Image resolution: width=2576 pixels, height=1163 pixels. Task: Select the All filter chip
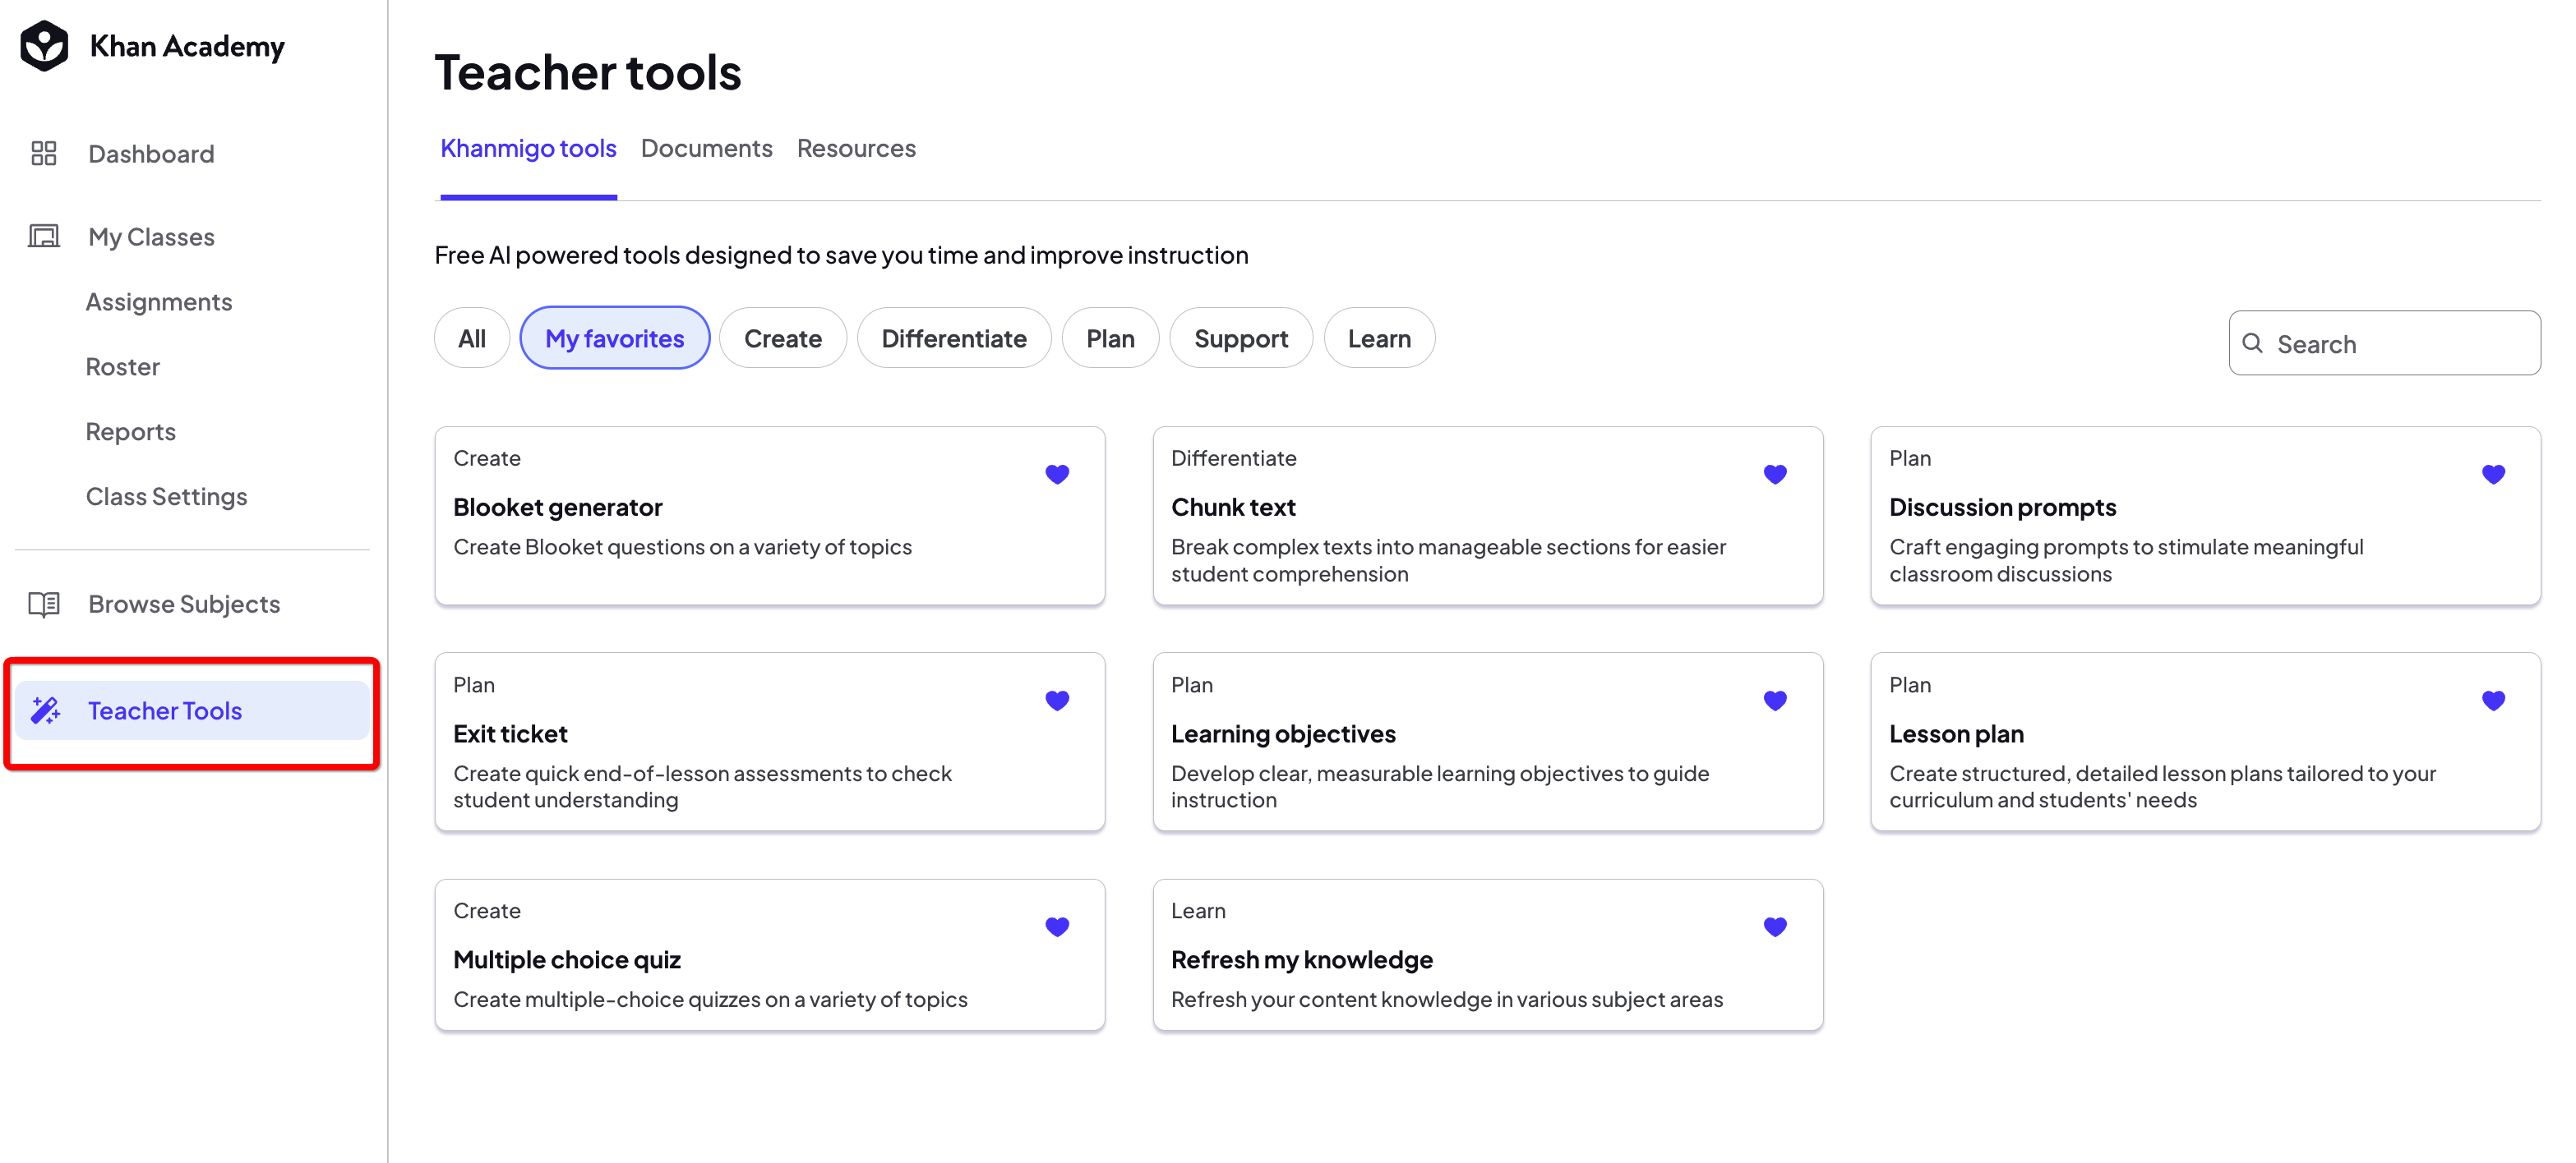click(x=472, y=338)
